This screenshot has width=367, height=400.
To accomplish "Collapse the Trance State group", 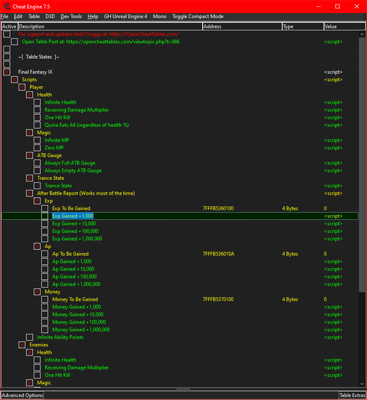I will pyautogui.click(x=29, y=178).
